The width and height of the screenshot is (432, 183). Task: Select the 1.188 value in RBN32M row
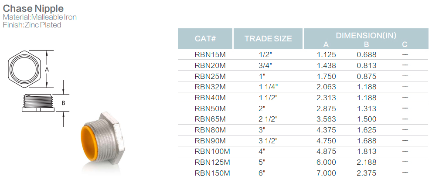367,87
